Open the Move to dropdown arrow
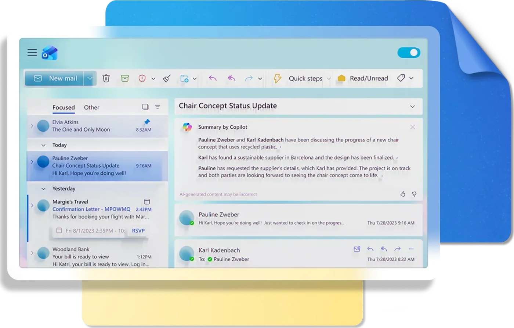 195,79
